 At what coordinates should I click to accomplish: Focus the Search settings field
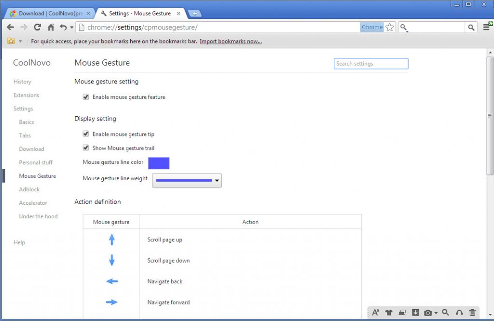coord(371,64)
